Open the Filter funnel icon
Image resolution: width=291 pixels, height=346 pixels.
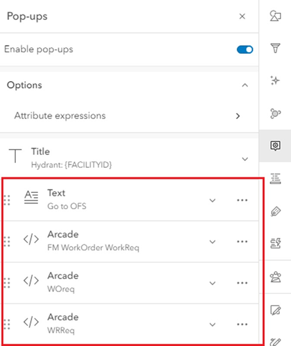click(x=275, y=48)
